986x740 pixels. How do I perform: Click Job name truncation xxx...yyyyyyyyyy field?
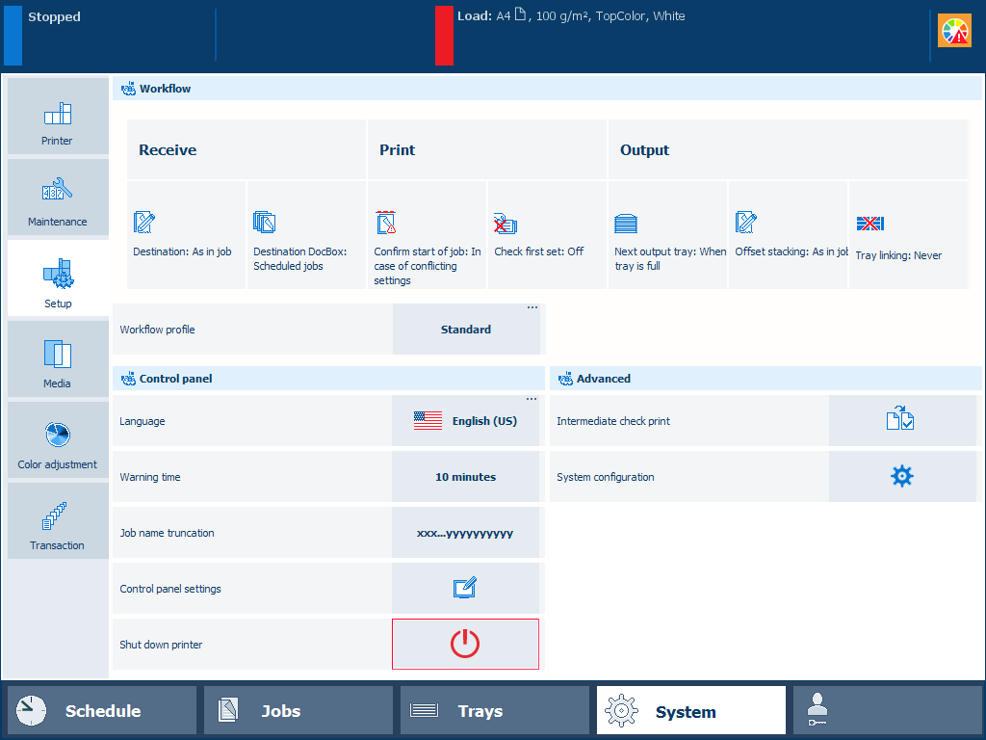[x=466, y=533]
